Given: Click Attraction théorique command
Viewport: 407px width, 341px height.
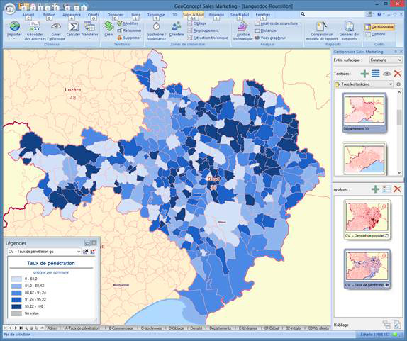Looking at the screenshot, I should tap(208, 38).
